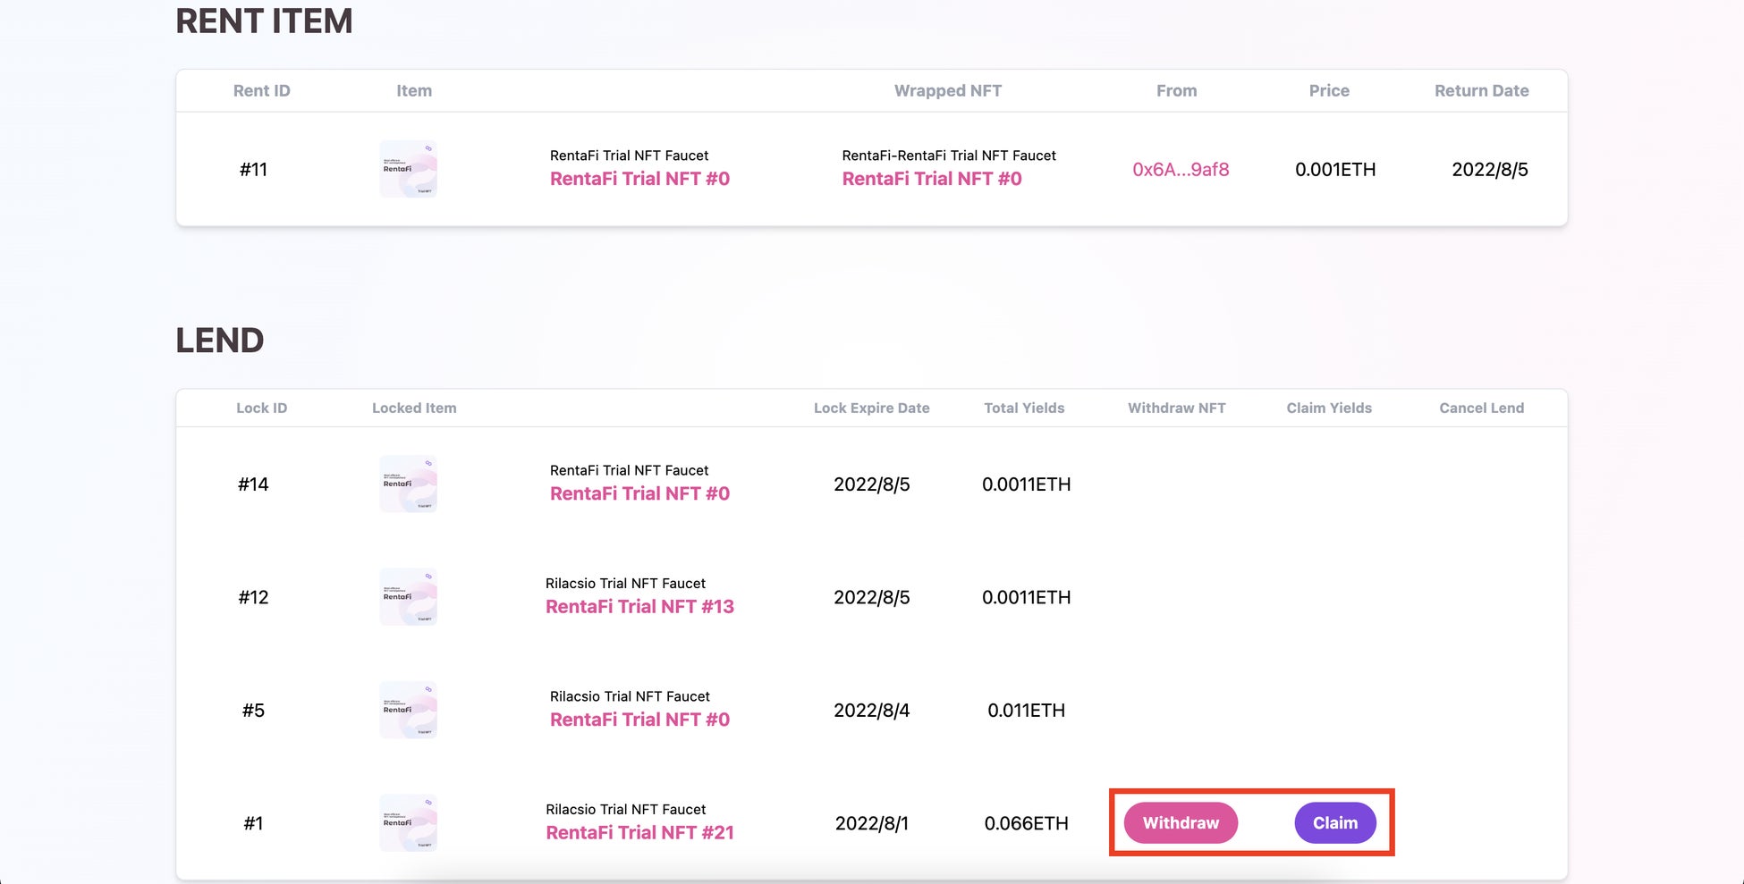Open the RentaFi Trial NFT #21 link
This screenshot has height=884, width=1744.
tap(639, 833)
